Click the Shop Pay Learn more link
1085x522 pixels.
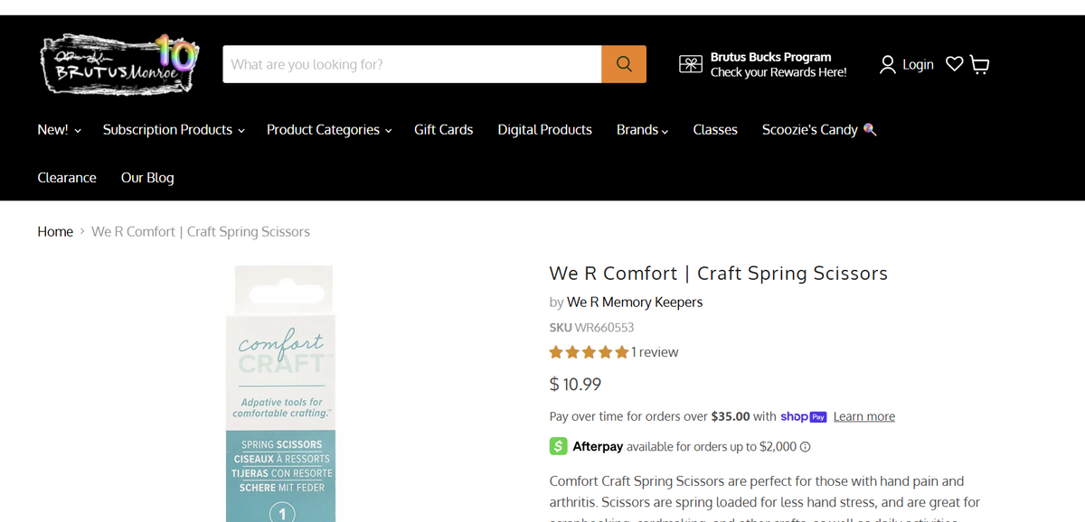(863, 416)
